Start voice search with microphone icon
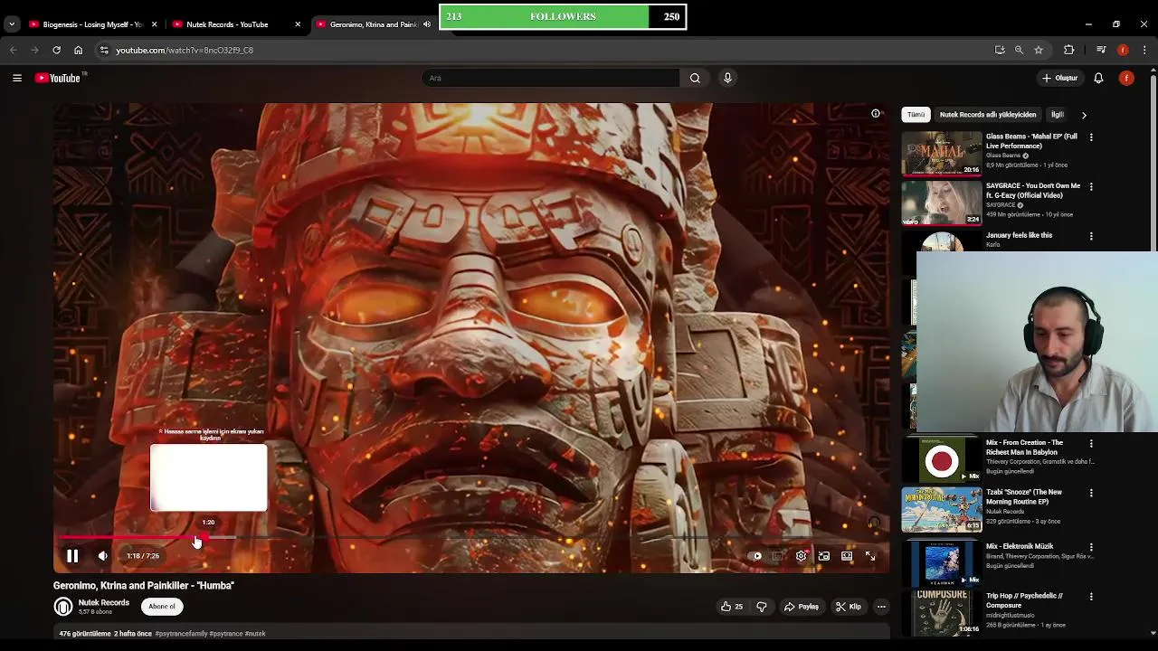The width and height of the screenshot is (1158, 651). point(727,78)
